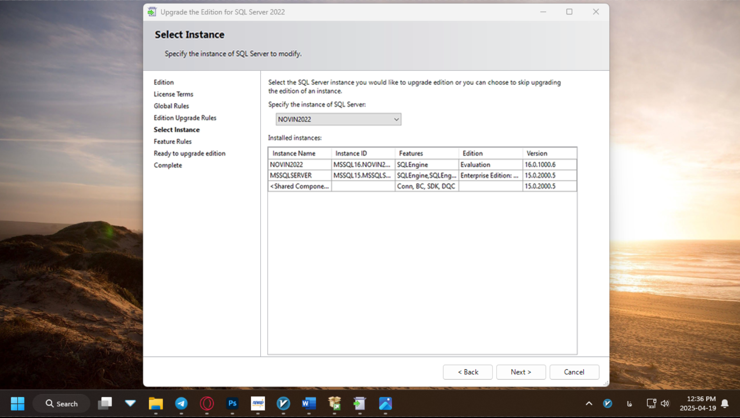Open the Opera browser from the taskbar
740x418 pixels.
[207, 404]
